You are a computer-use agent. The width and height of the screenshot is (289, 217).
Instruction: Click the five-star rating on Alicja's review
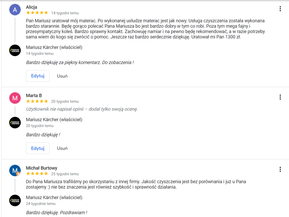click(37, 13)
